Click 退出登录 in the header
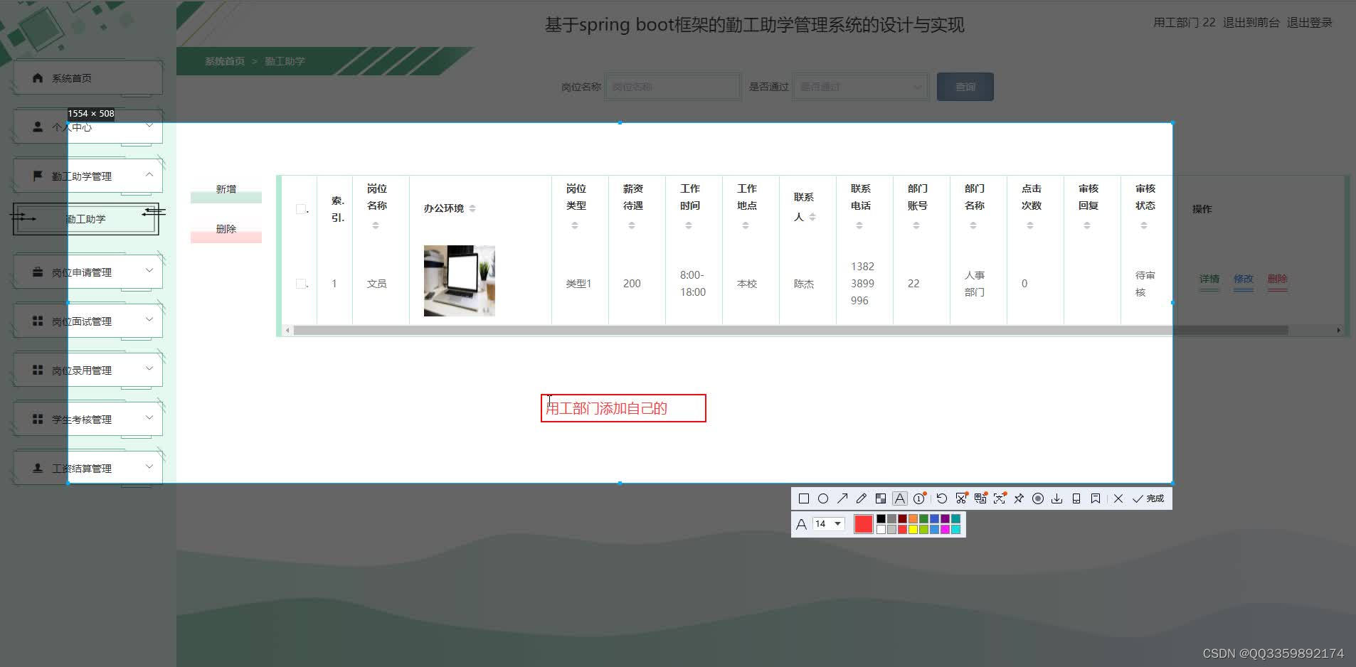The height and width of the screenshot is (667, 1356). click(1310, 23)
